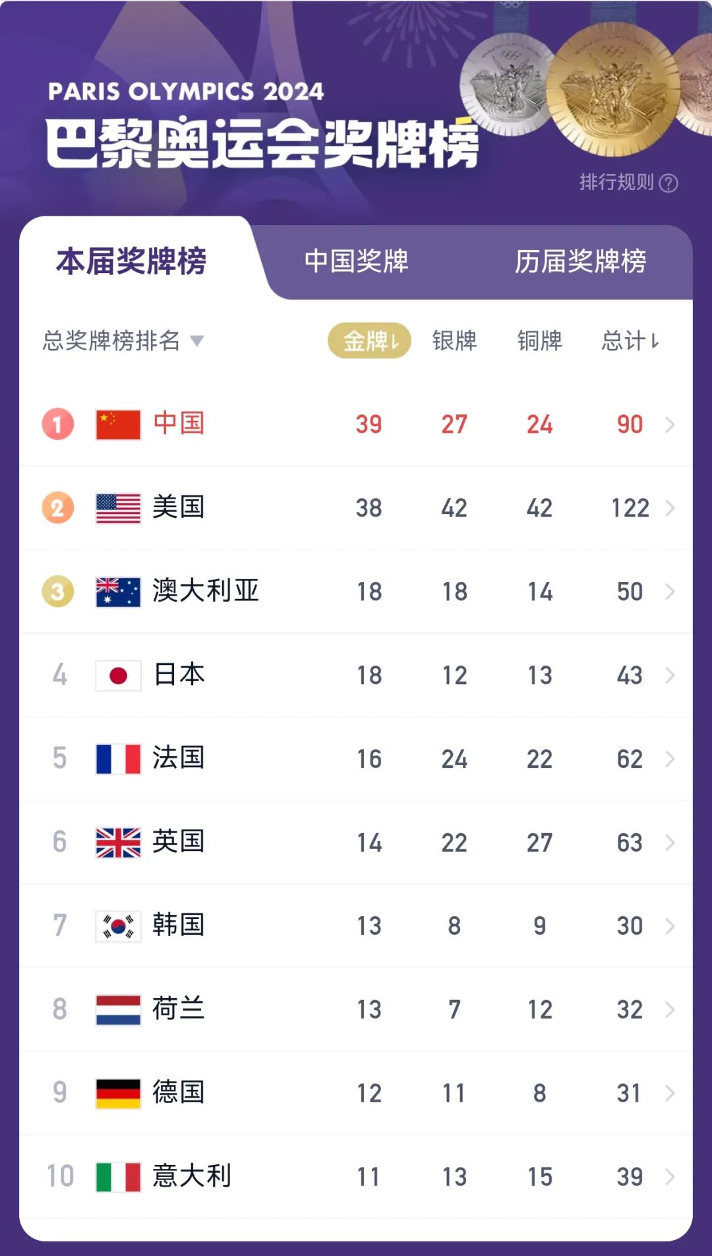Screen dimensions: 712x1256
Task: Click the Japan flag icon
Action: tap(118, 675)
